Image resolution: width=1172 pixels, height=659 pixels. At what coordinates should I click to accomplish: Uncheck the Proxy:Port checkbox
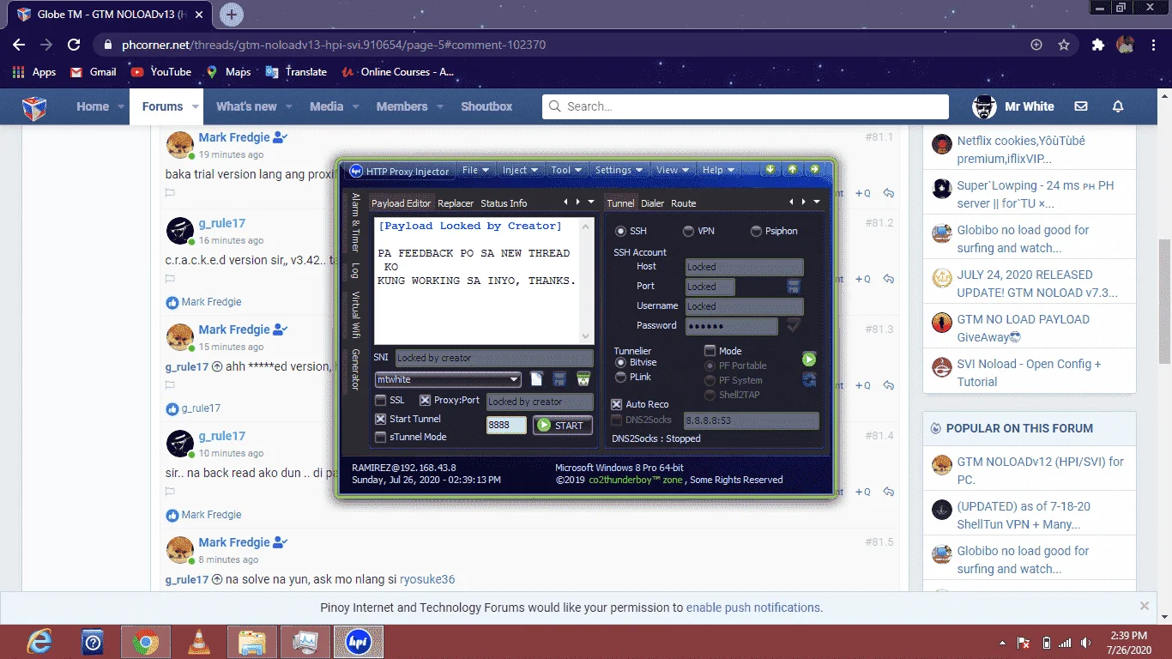425,401
